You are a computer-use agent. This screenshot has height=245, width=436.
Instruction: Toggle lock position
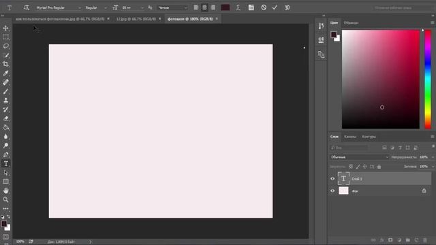[x=365, y=167]
